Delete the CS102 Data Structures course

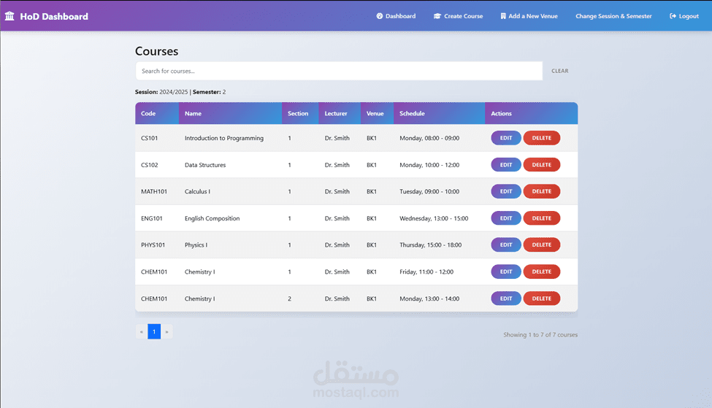click(542, 165)
